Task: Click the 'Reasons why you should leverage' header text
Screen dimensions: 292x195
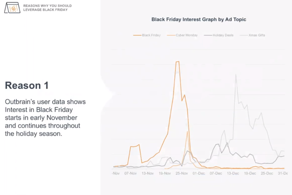Action: tap(47, 7)
